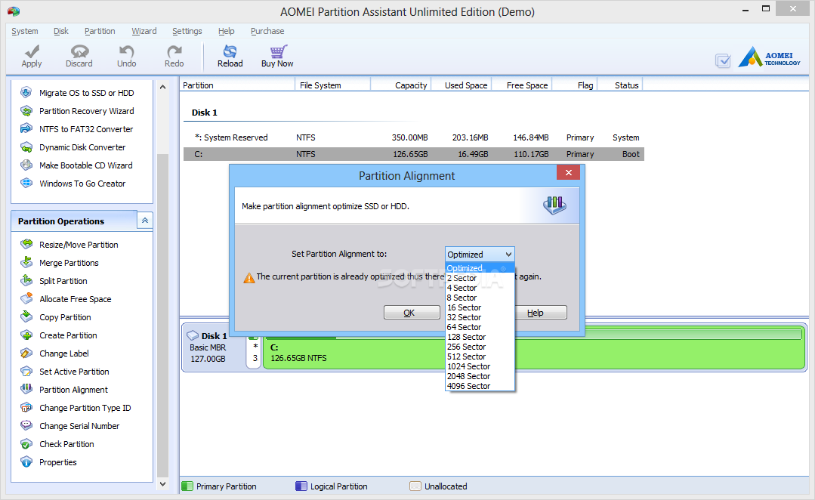Click the Merge Partitions icon
This screenshot has width=815, height=500.
click(26, 262)
